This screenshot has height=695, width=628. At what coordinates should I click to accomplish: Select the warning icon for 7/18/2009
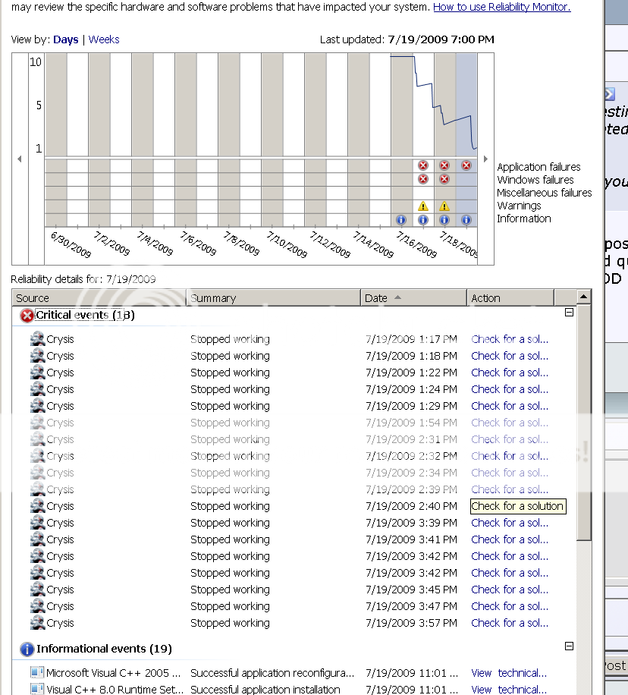(x=444, y=206)
